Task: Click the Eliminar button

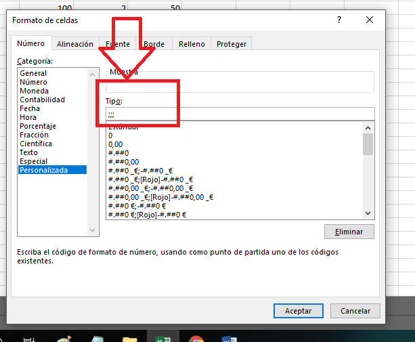Action: pos(349,232)
